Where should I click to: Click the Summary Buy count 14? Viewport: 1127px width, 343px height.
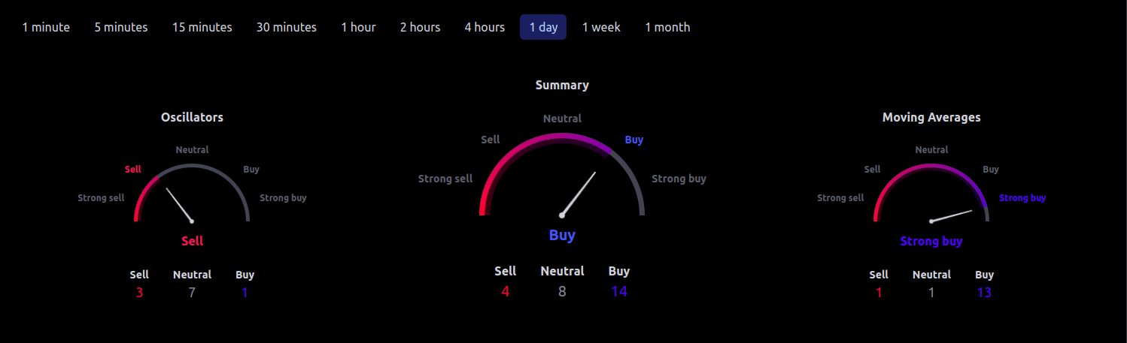tap(619, 291)
